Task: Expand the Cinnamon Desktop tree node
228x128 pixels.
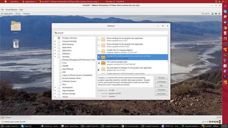Action: tap(55, 41)
